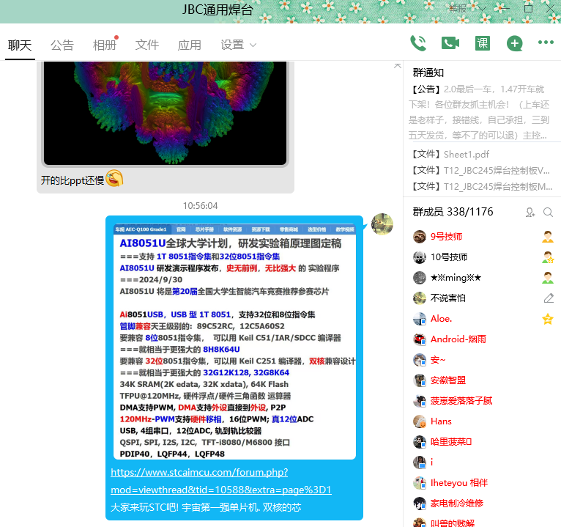Open the 相册 album tab

[105, 45]
